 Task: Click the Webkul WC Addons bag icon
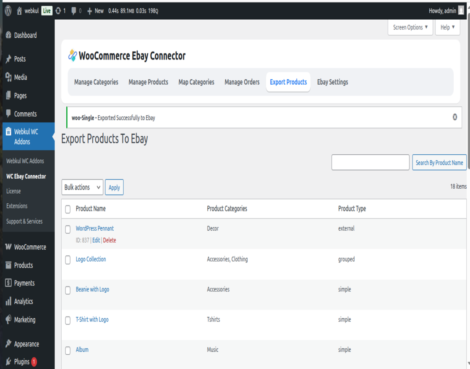coord(8,131)
